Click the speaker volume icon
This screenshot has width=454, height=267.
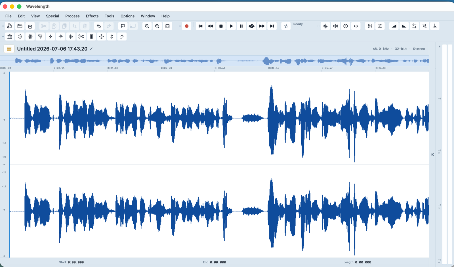pyautogui.click(x=336, y=26)
